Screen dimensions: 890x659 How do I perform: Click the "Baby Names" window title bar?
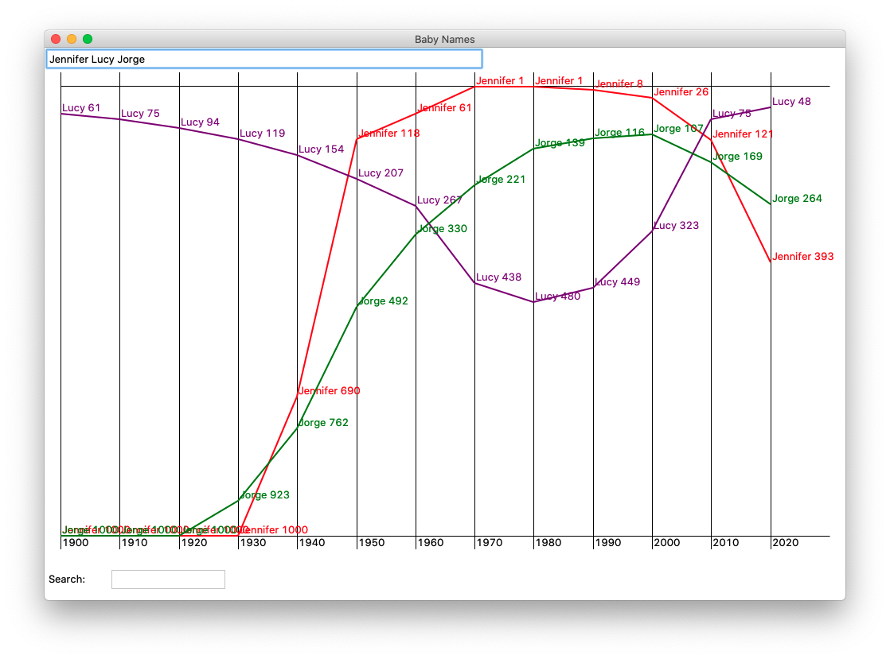point(444,39)
